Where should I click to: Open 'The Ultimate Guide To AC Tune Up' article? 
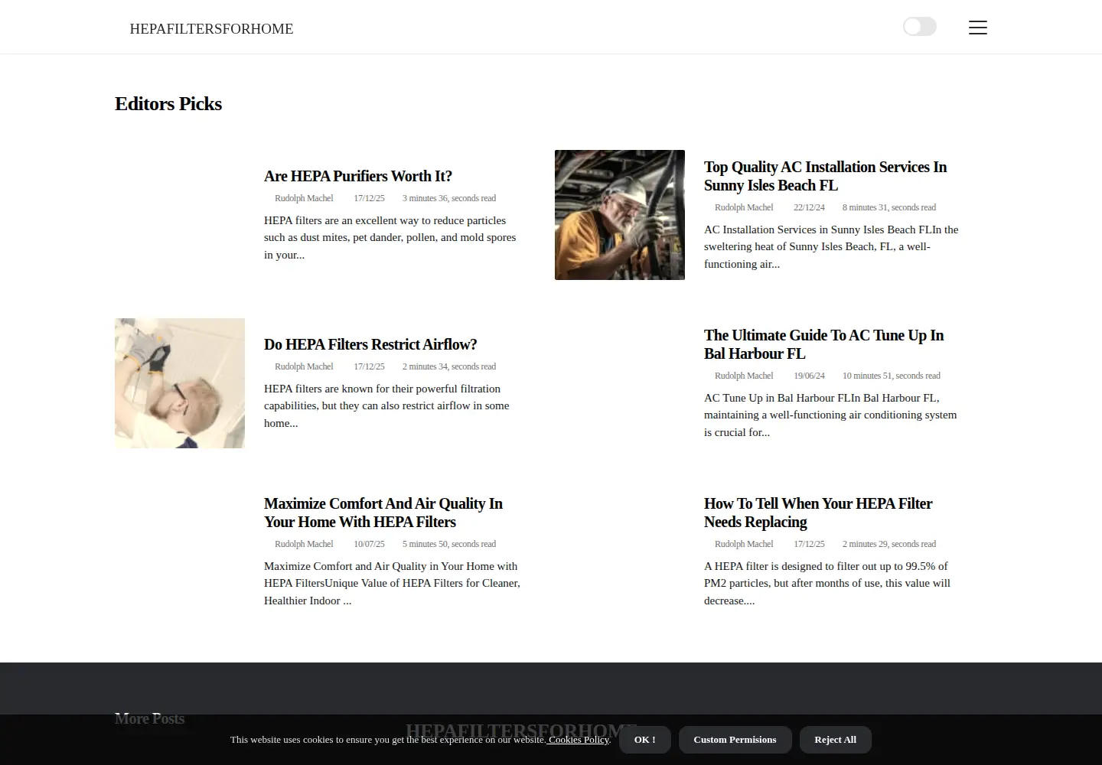[x=823, y=344]
